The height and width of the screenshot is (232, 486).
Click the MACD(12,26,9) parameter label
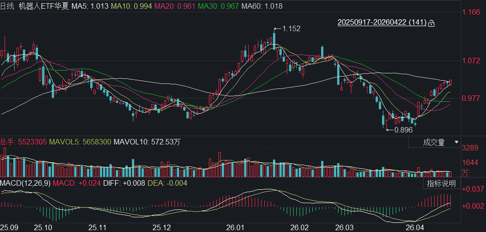tap(25, 183)
